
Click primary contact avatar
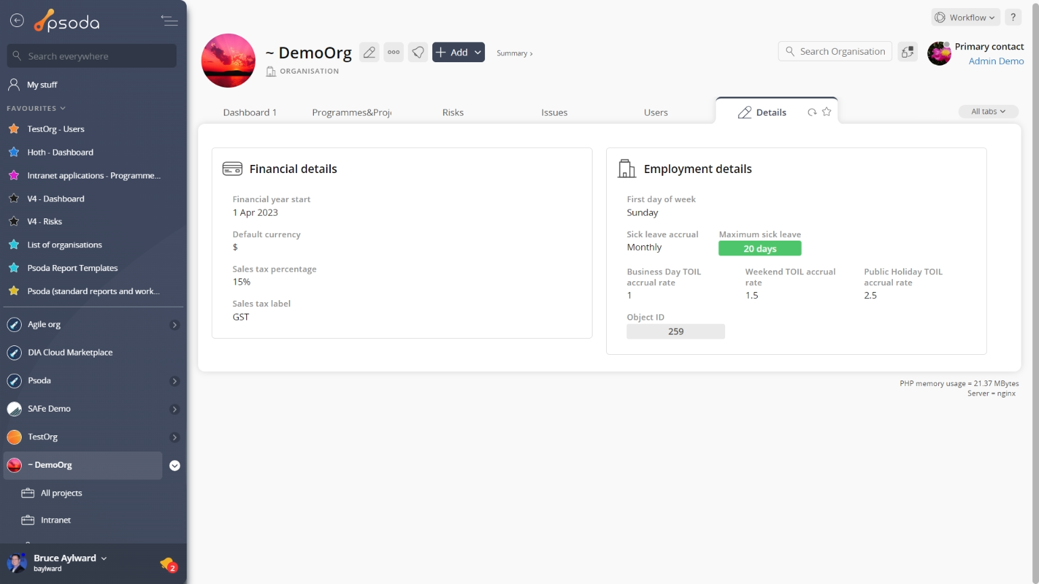[x=940, y=53]
